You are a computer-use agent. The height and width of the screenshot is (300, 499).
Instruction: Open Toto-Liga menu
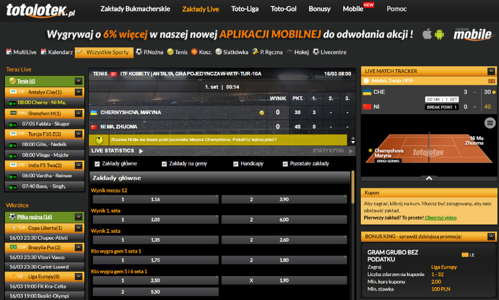[245, 9]
